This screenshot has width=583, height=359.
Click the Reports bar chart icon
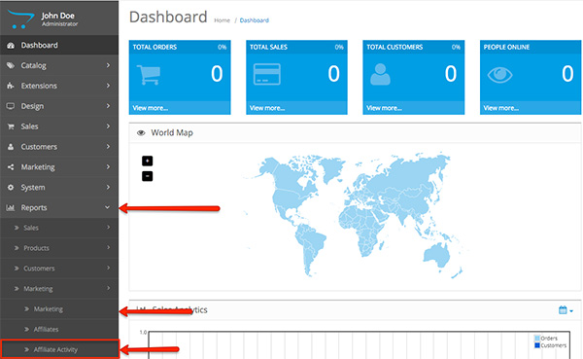pos(11,208)
